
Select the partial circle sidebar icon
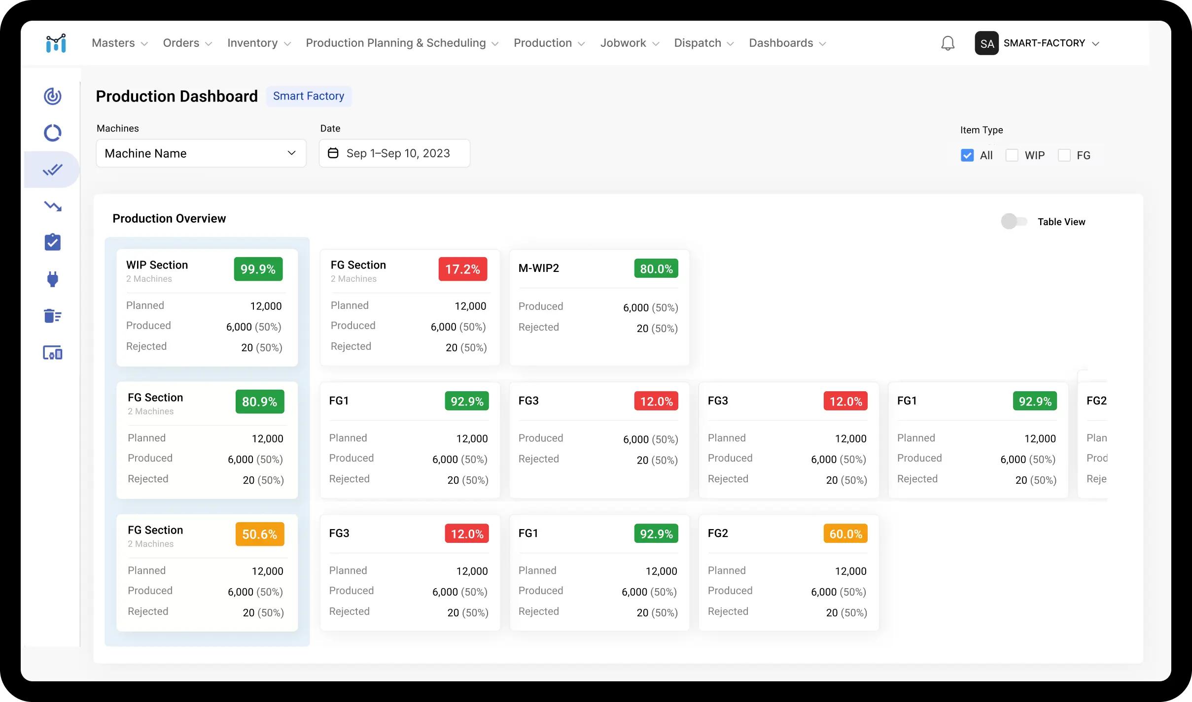(53, 133)
